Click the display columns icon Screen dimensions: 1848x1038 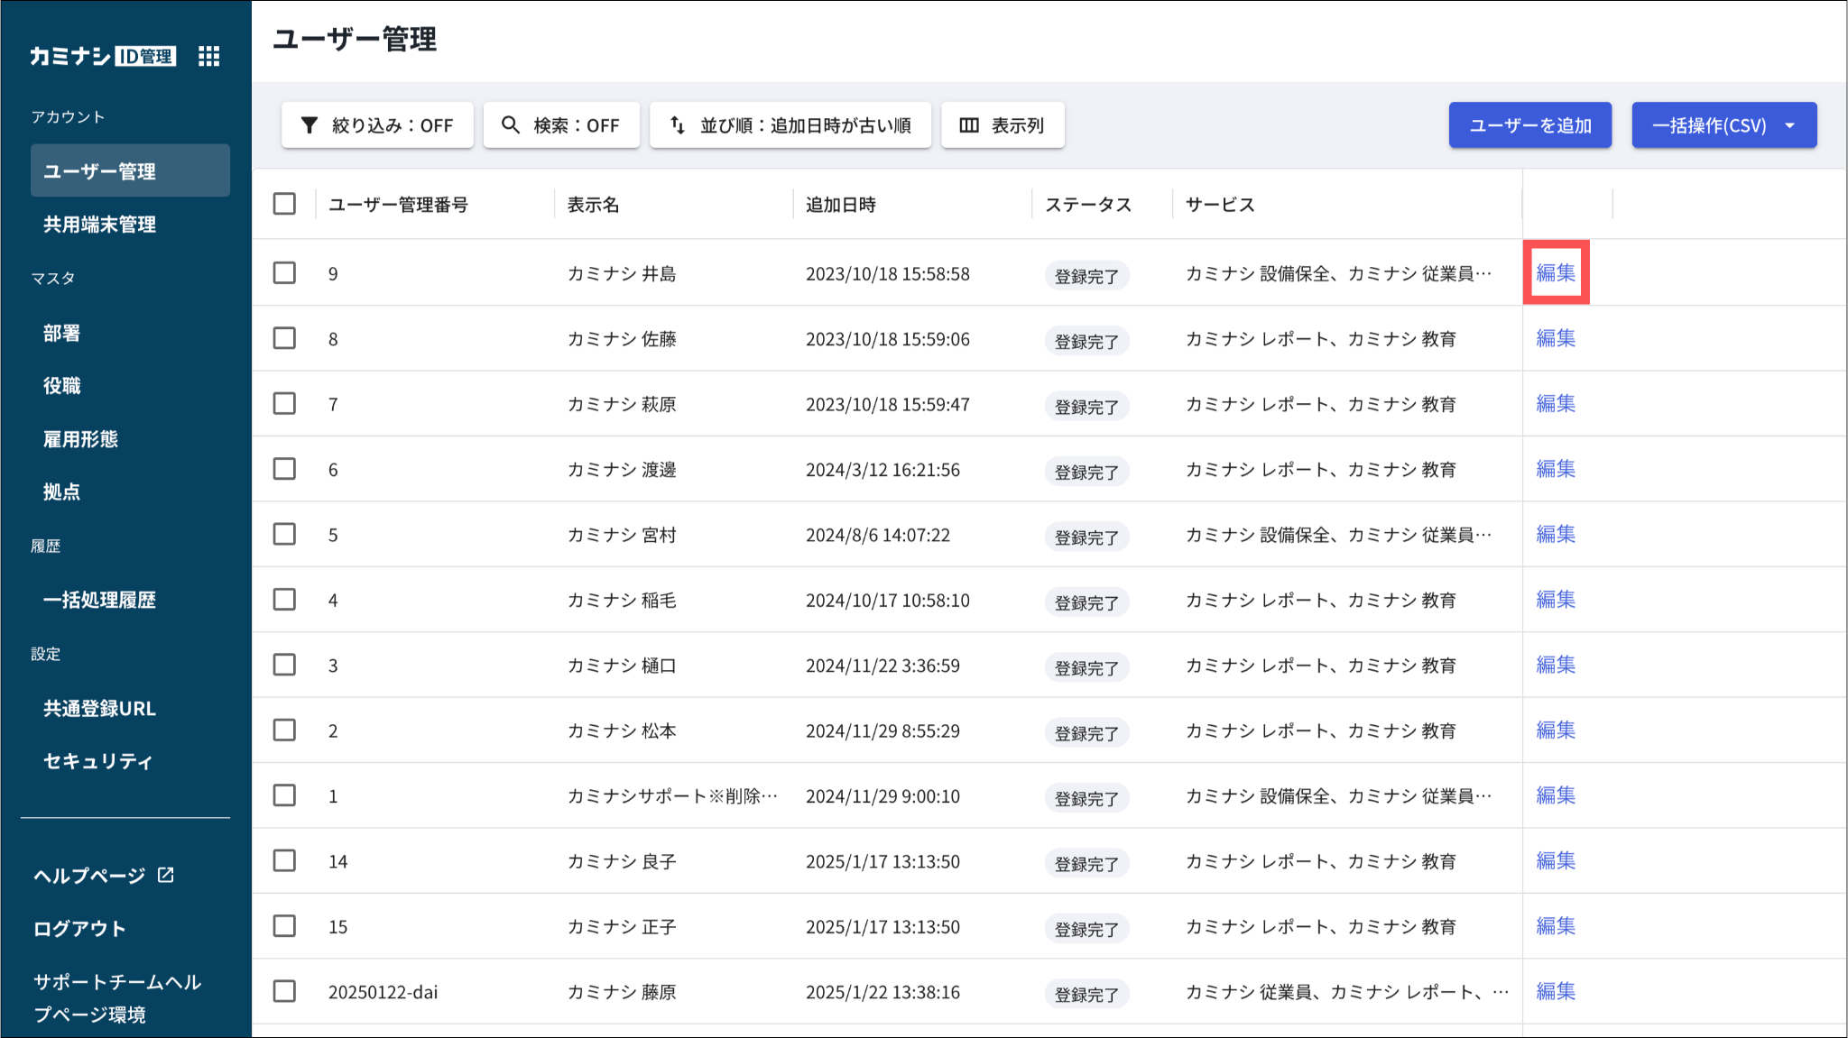tap(969, 125)
